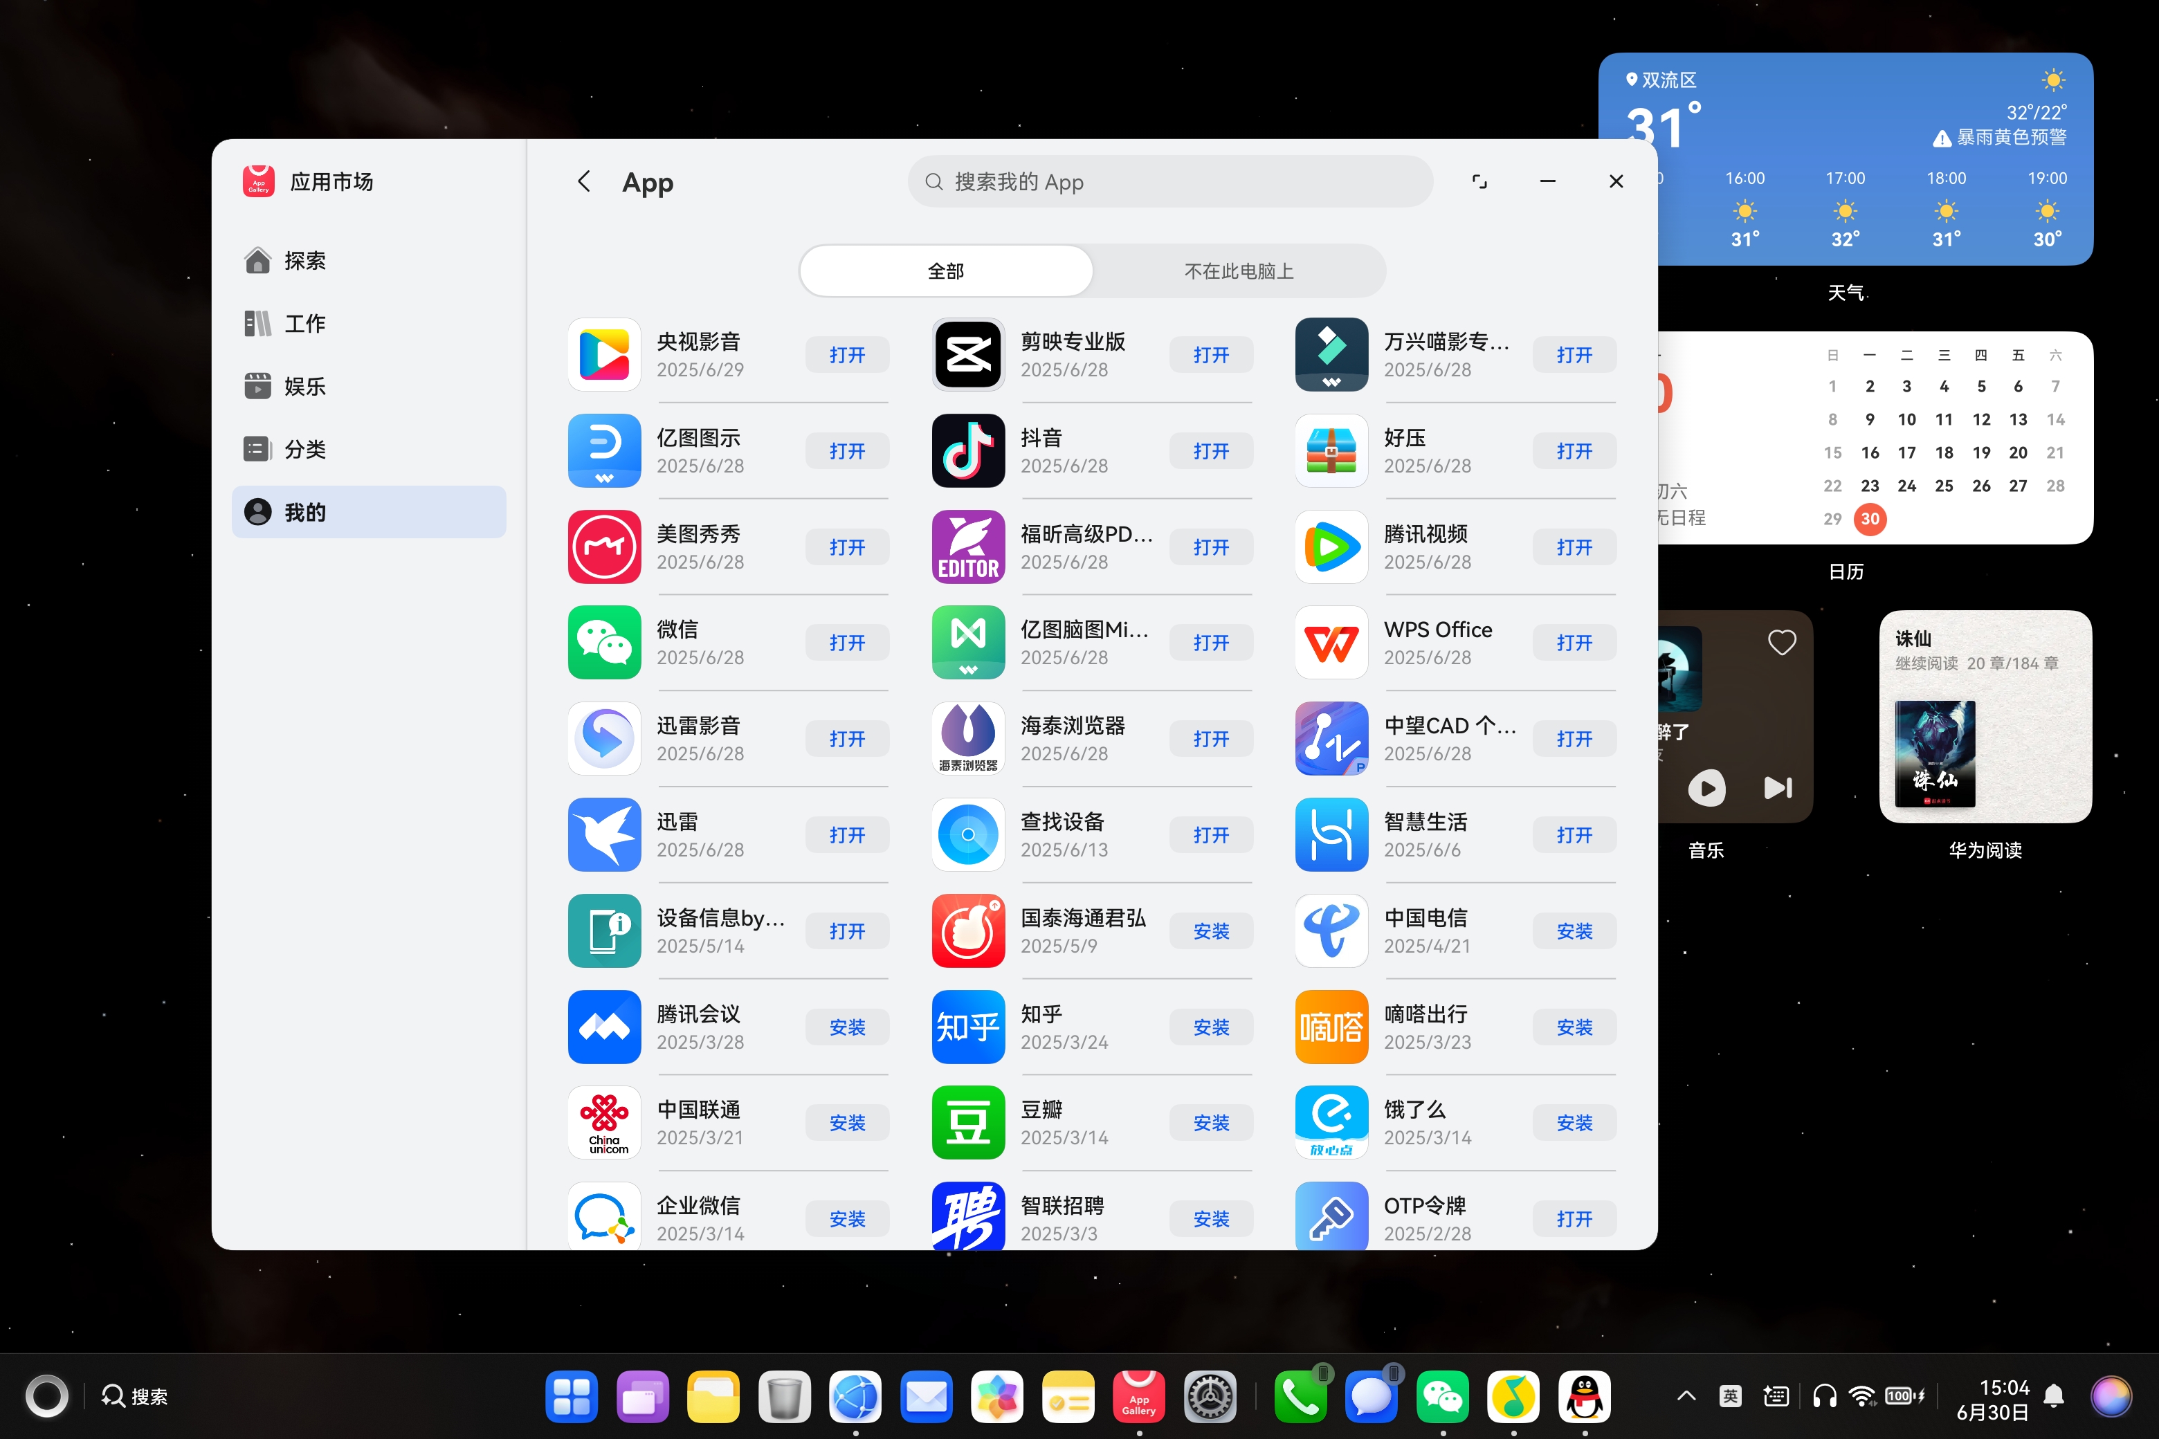This screenshot has height=1439, width=2159.
Task: Open 诛仙 book cover in 华为阅读 widget
Action: click(x=1935, y=753)
